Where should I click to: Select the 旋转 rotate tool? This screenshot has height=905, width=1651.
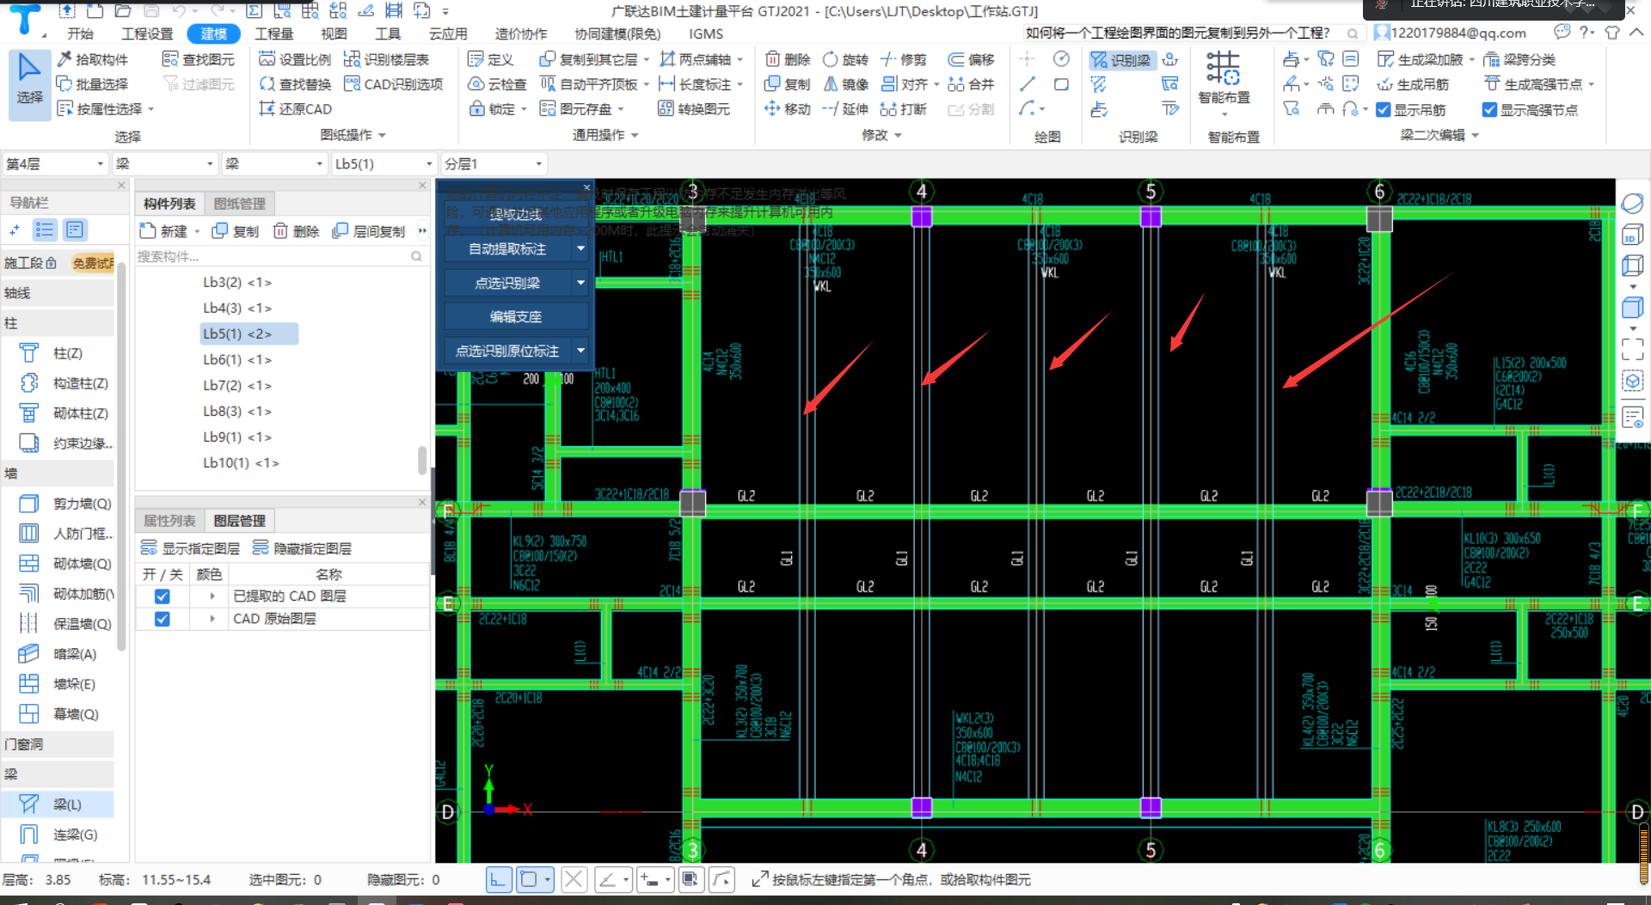click(845, 59)
